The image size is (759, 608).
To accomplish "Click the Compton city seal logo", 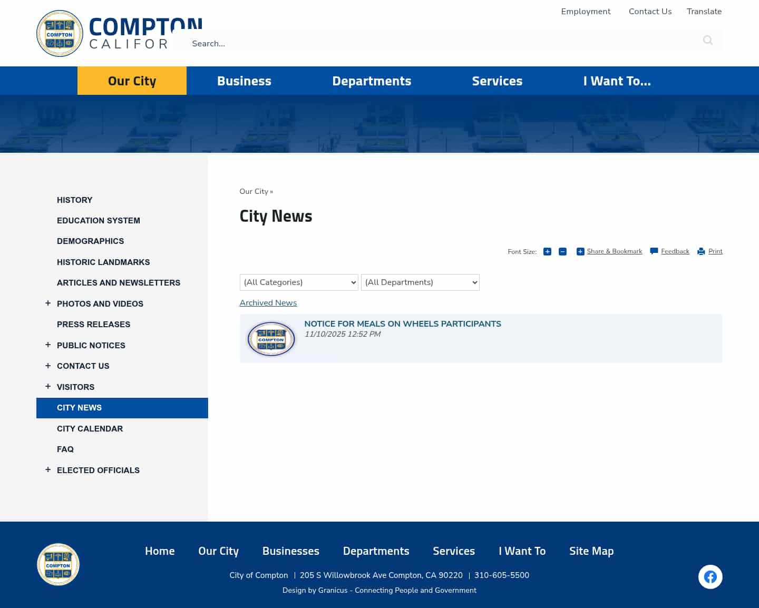I will click(x=60, y=33).
